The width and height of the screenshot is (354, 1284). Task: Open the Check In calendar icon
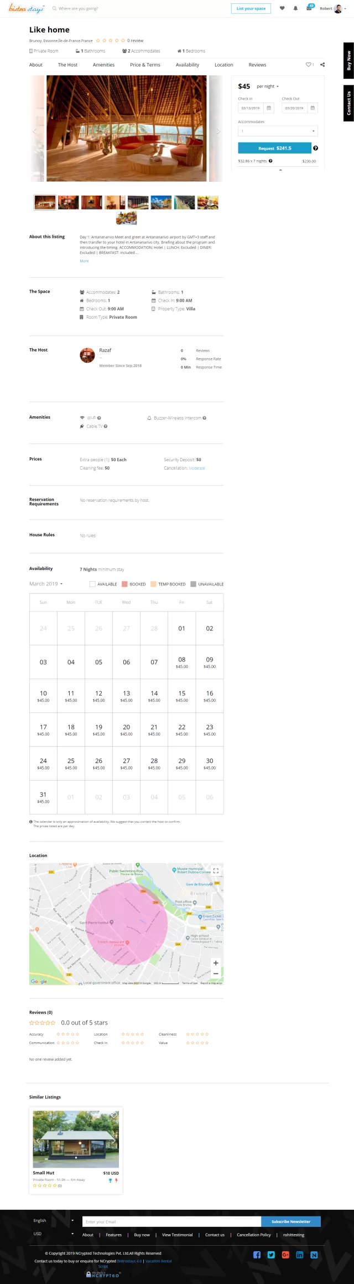pos(269,108)
